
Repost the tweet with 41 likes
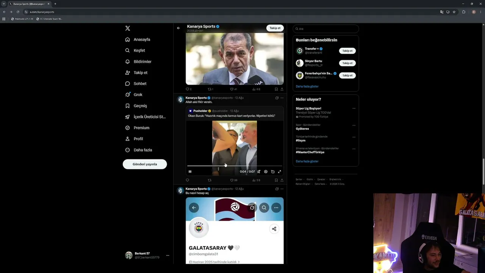(210, 89)
